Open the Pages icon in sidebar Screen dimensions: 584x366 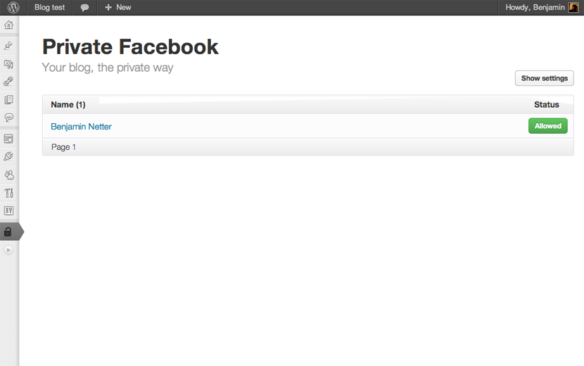[x=8, y=99]
